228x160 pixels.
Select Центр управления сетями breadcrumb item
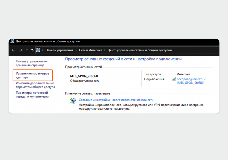140,50
